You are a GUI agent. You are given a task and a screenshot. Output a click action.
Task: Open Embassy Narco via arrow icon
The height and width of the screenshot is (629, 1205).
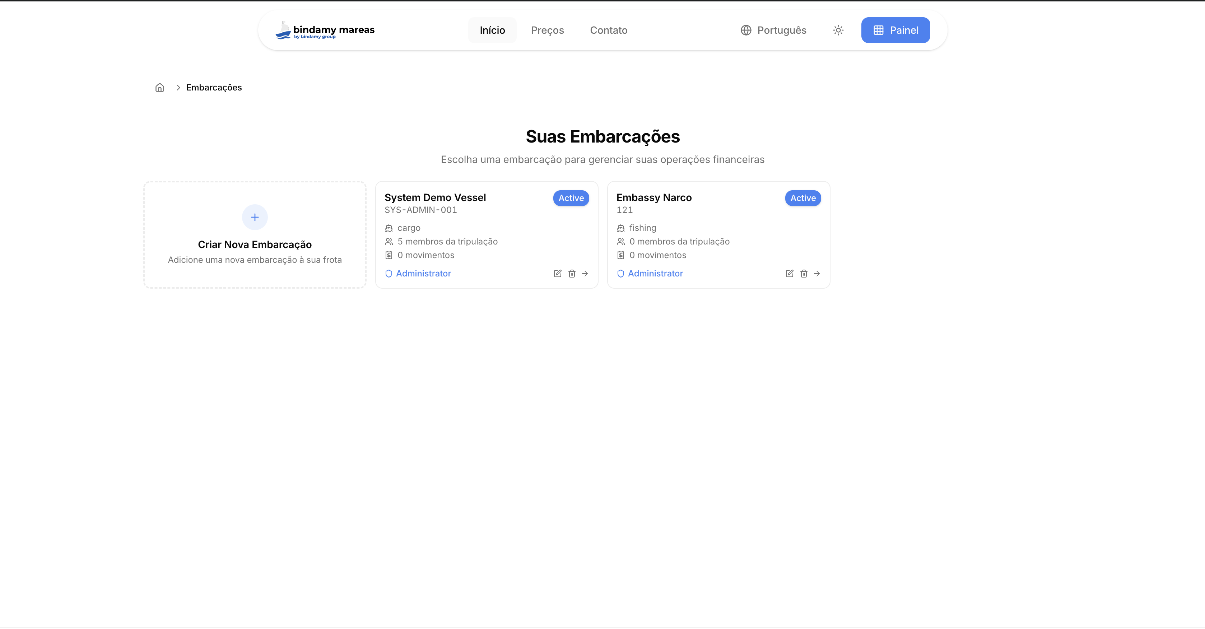tap(817, 274)
